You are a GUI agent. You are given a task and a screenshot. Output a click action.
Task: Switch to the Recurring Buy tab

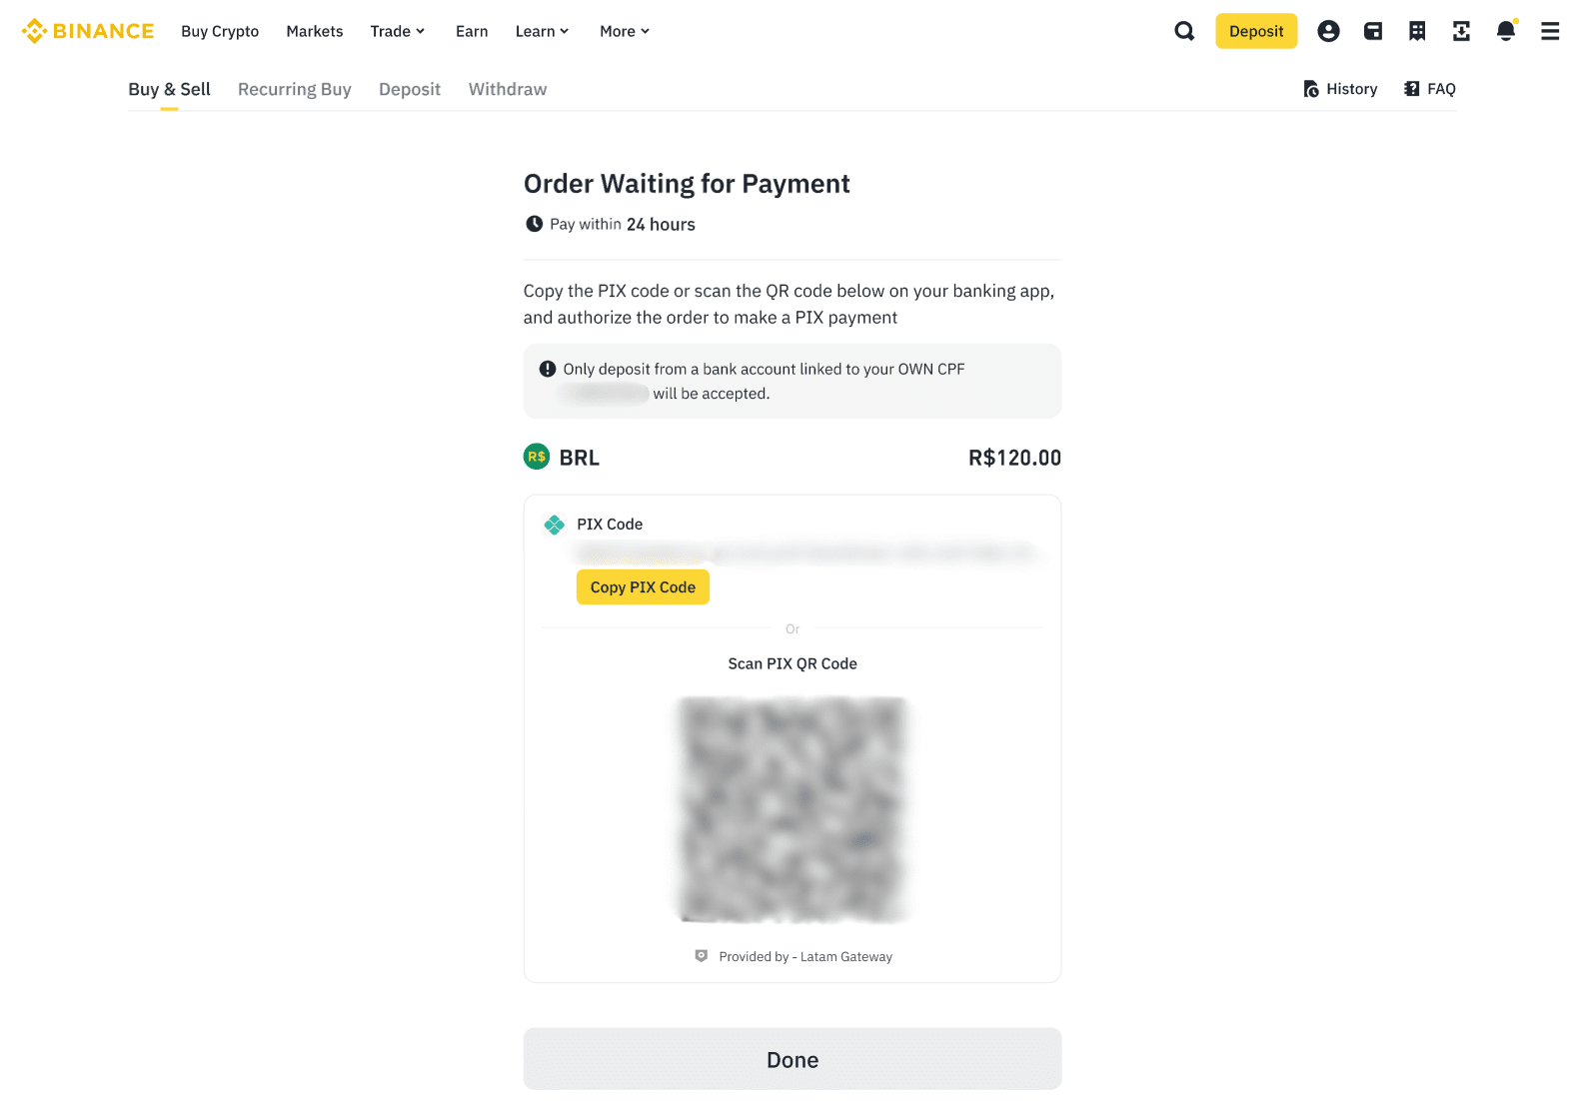295,89
